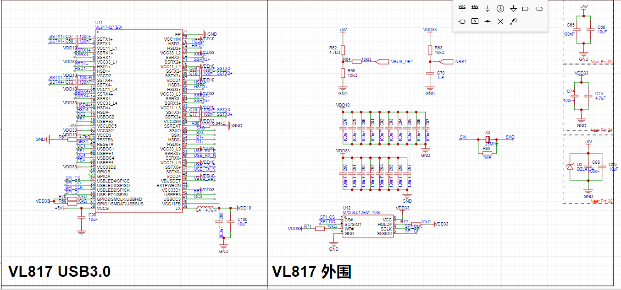
Task: Select the X2 25MHz crystal component
Action: tap(487, 138)
